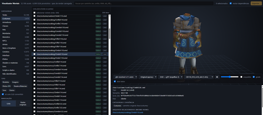
Task: Open the 'Classes' category
Action: pos(16,26)
